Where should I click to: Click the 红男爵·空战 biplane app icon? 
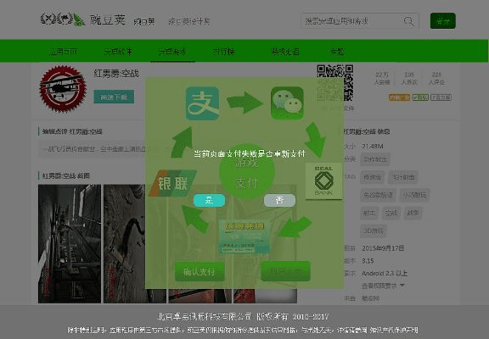pyautogui.click(x=63, y=89)
